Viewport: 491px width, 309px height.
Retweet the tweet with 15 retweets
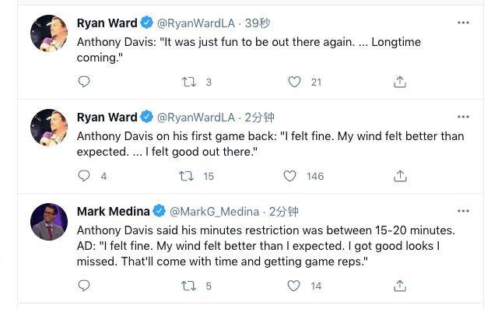click(186, 176)
